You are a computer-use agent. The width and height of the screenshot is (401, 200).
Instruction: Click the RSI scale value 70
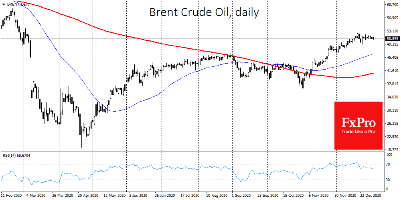point(388,164)
